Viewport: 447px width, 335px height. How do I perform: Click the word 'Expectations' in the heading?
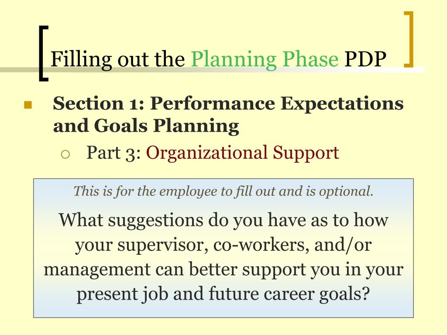coord(342,104)
